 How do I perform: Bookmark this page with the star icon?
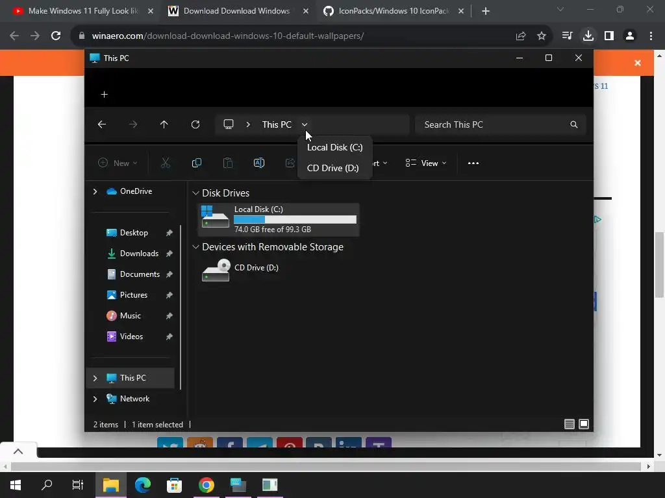click(542, 36)
